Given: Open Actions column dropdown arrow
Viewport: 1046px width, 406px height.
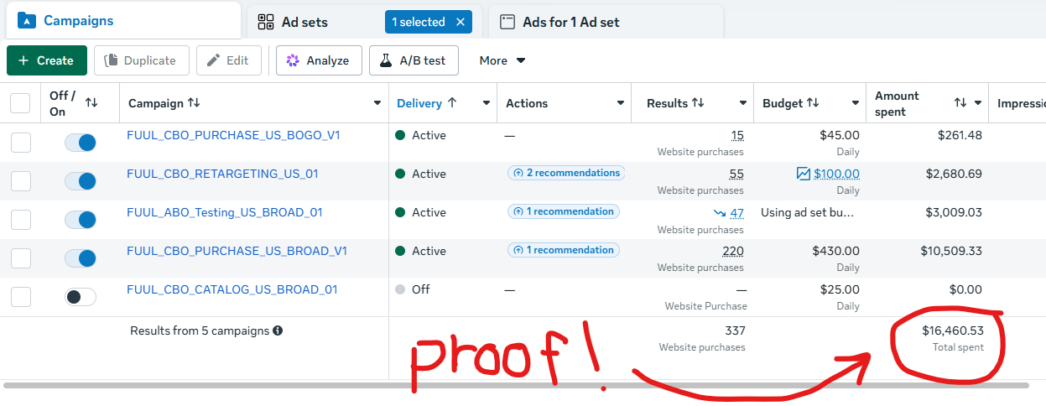Looking at the screenshot, I should point(621,103).
